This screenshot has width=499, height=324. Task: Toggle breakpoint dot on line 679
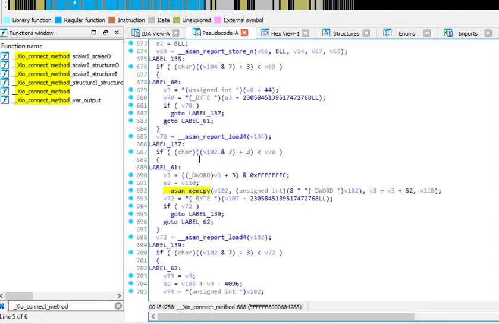point(131,90)
